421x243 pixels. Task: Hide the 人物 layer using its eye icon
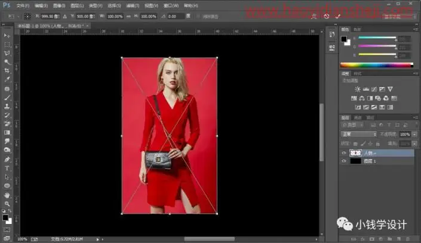point(344,153)
